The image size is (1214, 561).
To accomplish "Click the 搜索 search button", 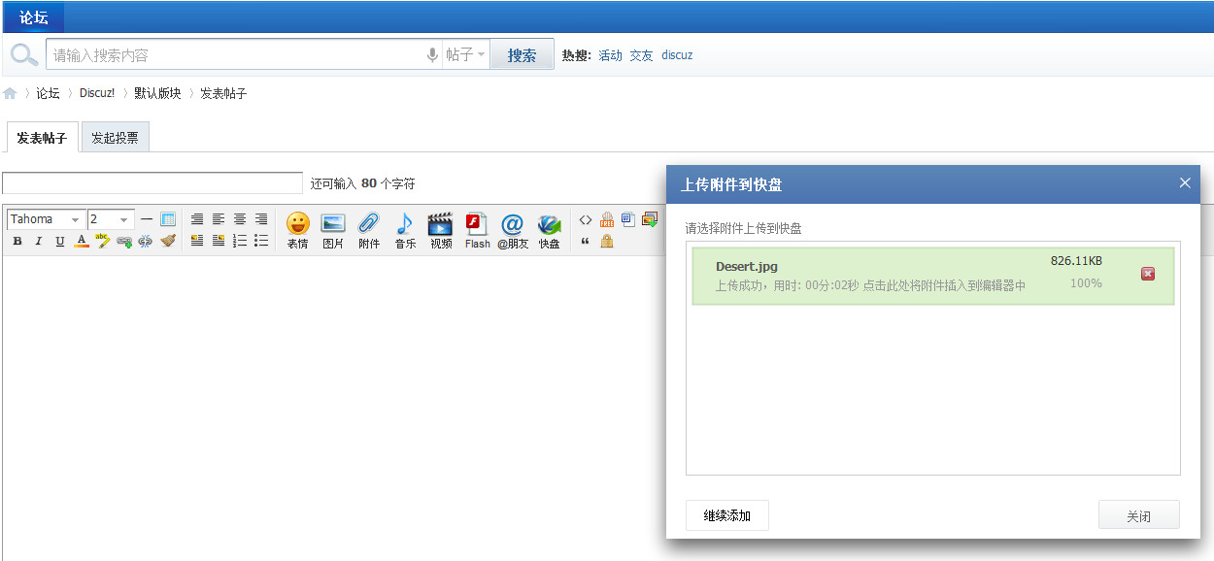I will [x=522, y=55].
